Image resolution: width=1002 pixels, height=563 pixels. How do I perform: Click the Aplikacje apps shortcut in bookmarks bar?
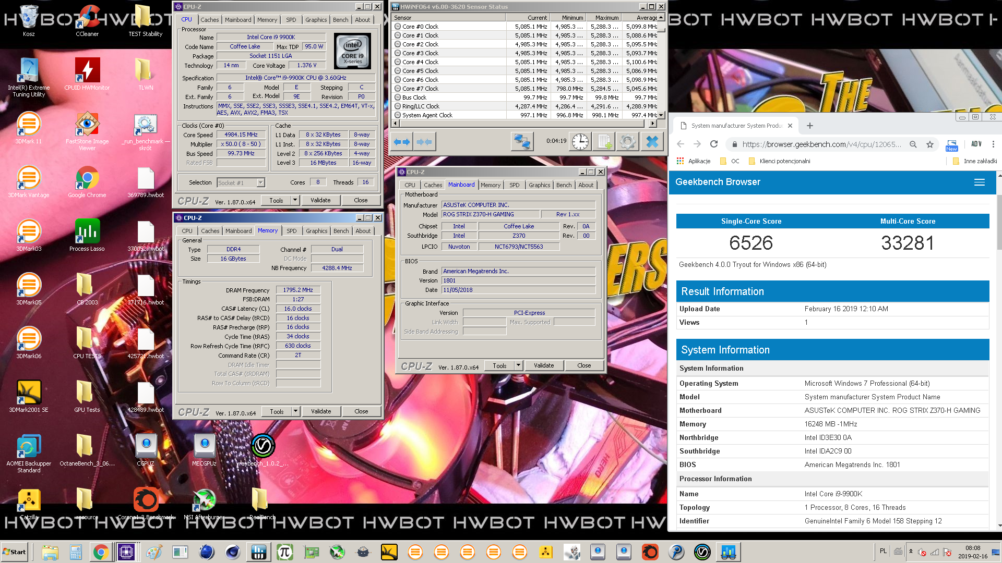pyautogui.click(x=694, y=161)
